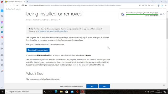
Task: Open the Easy Setup menu icon
Action: (x=166, y=5)
